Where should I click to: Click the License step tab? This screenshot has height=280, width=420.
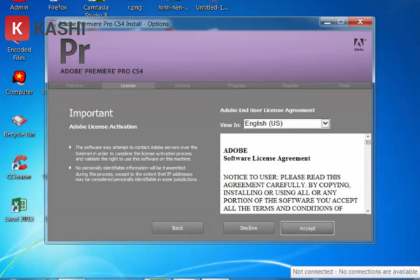tap(128, 85)
